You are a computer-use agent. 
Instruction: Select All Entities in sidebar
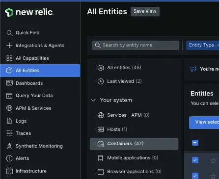point(40,71)
